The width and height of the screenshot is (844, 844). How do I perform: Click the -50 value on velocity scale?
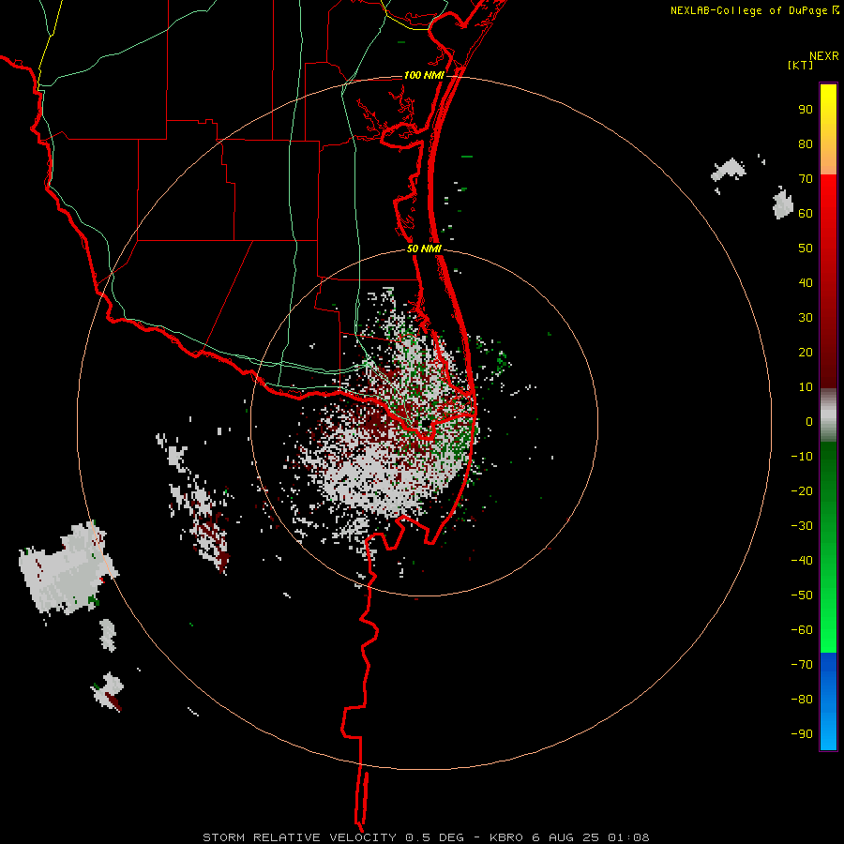point(802,595)
